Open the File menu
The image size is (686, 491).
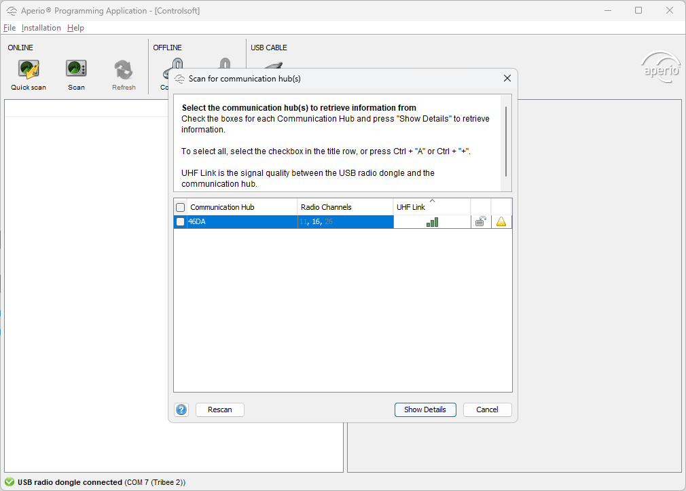point(10,28)
